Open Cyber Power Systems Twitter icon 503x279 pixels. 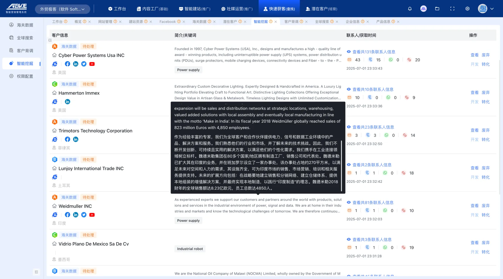[x=84, y=64]
